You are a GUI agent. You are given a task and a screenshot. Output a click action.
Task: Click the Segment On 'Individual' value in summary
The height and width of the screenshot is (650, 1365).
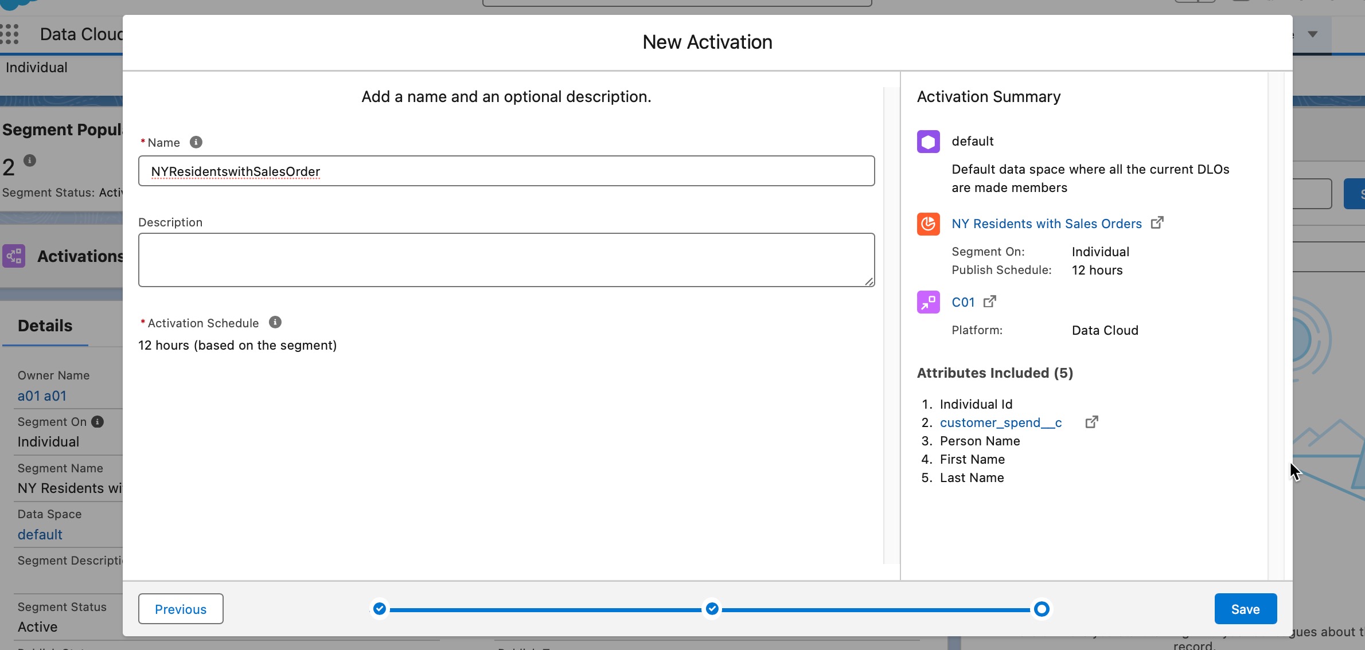1101,252
